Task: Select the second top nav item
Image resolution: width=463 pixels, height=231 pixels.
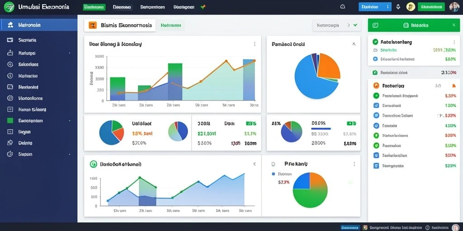Action: click(122, 7)
